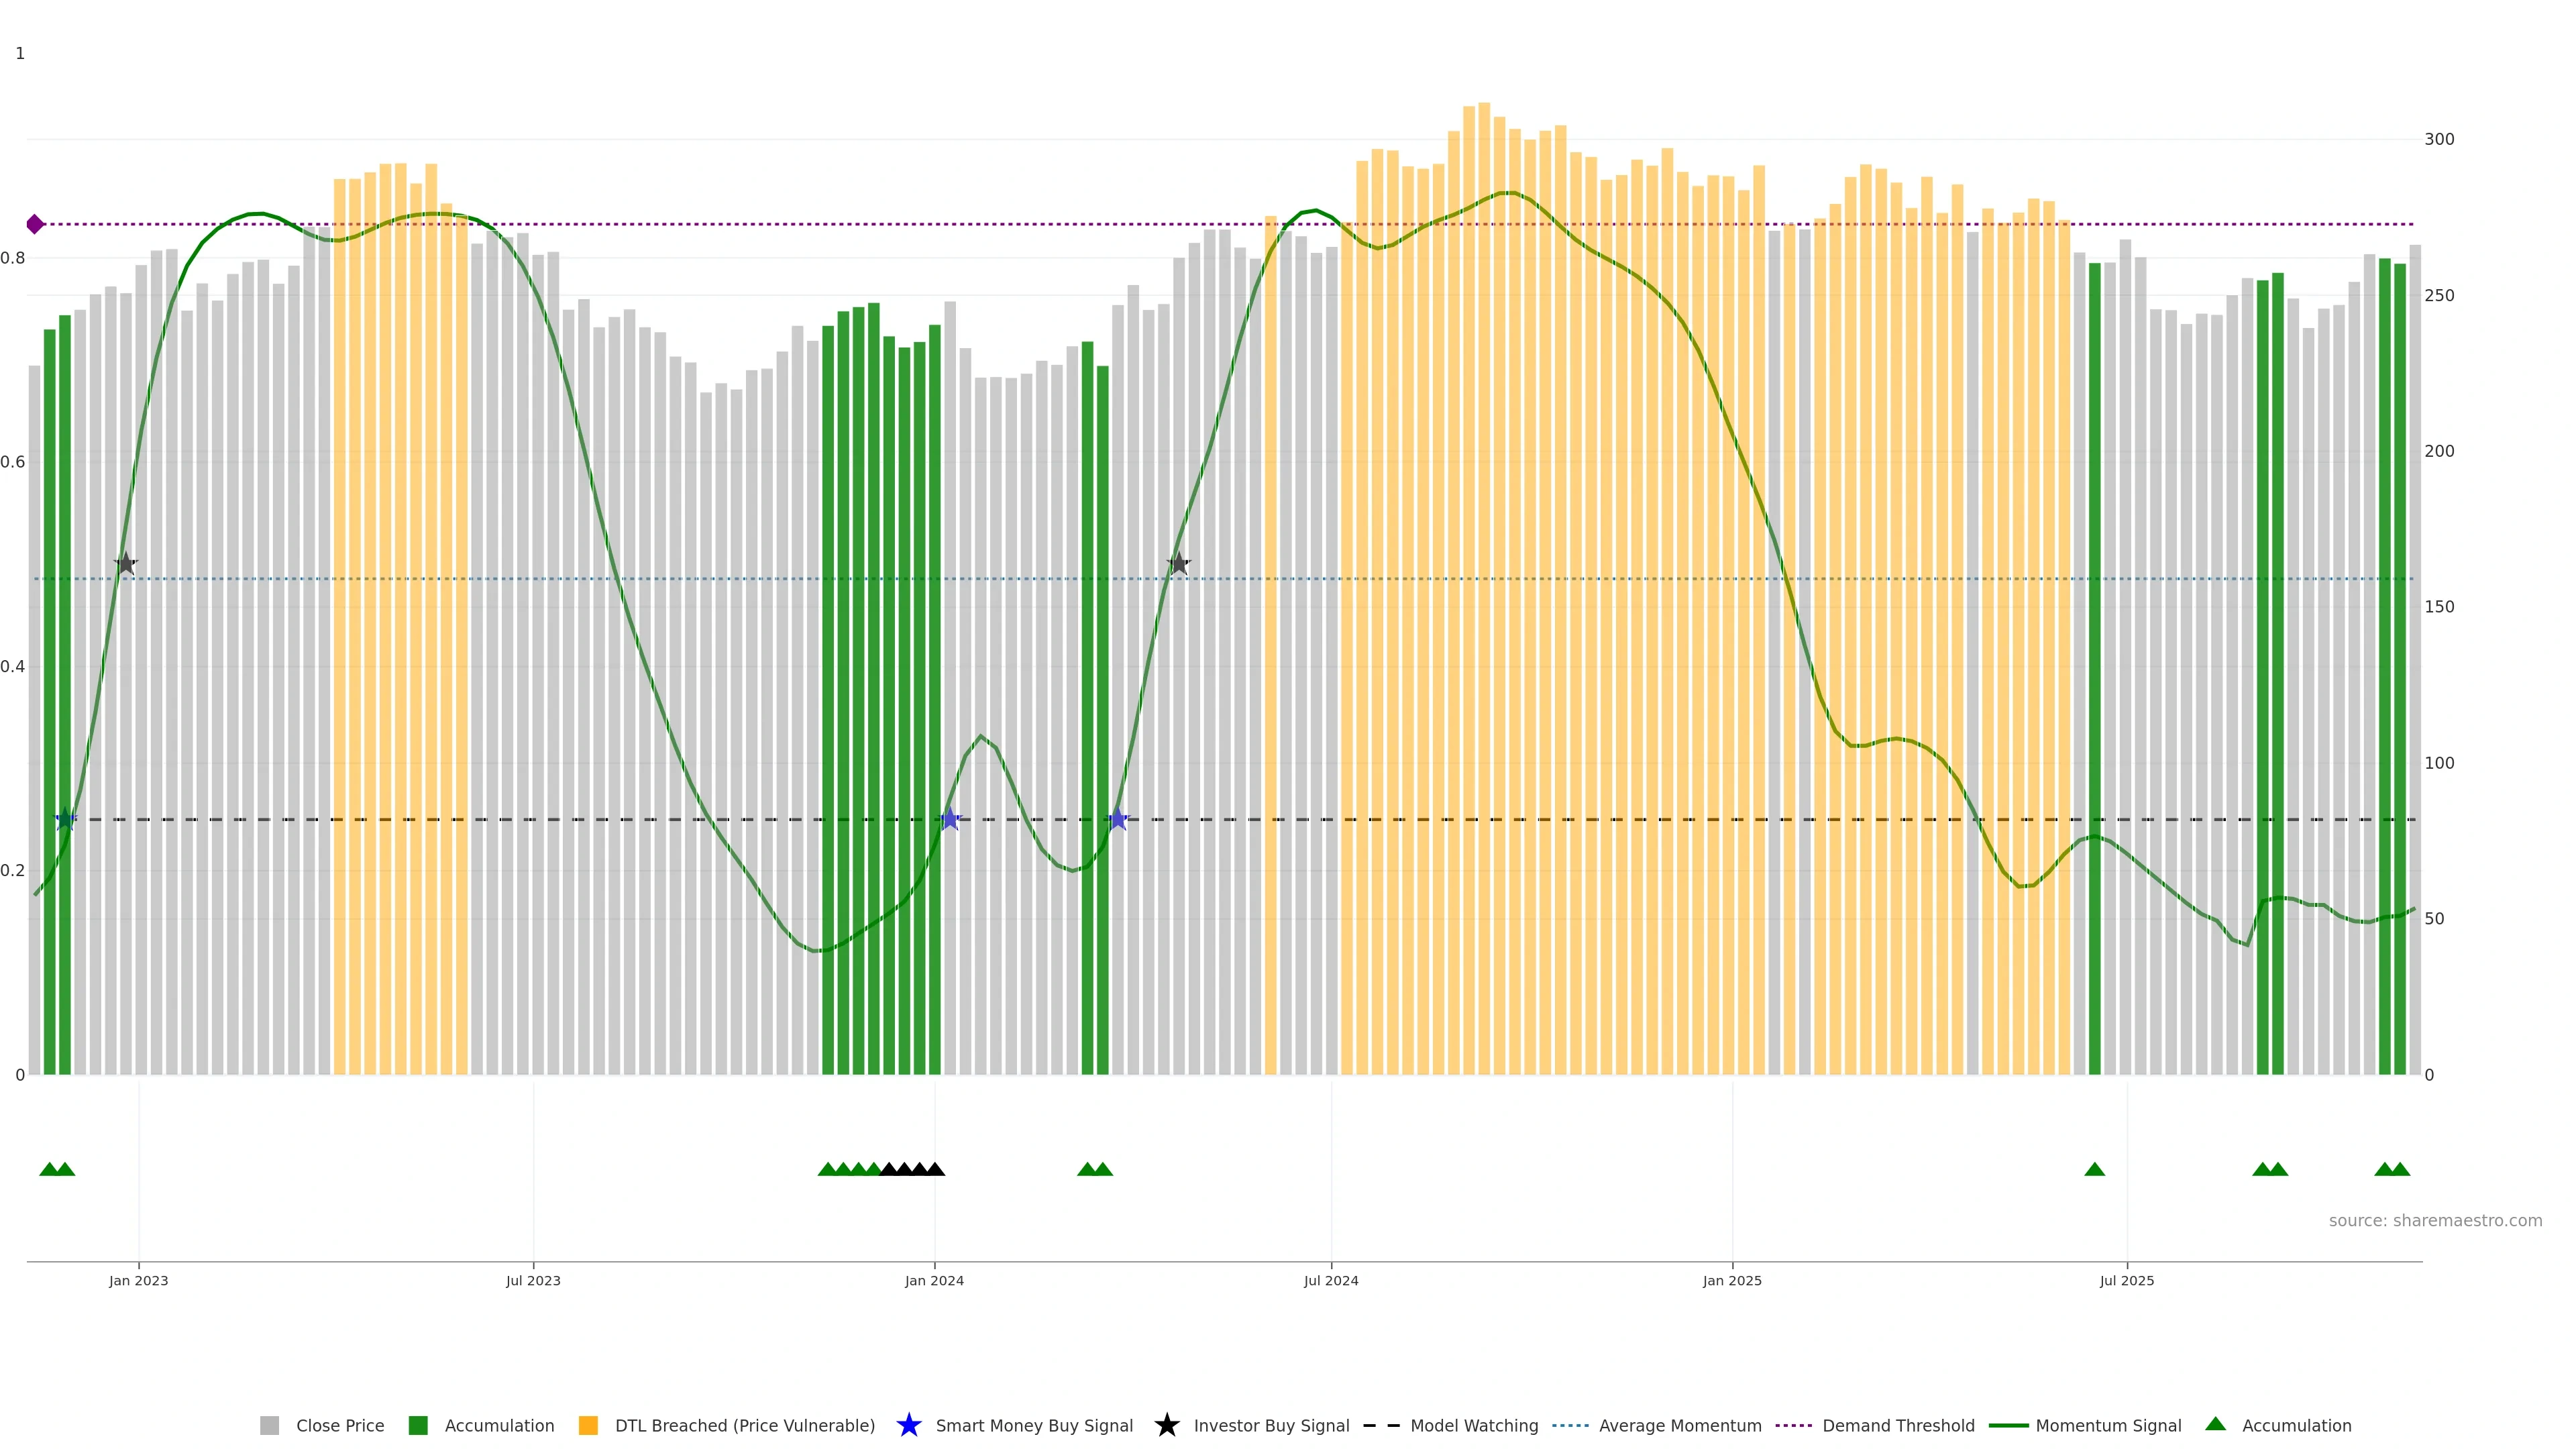The width and height of the screenshot is (2576, 1449).
Task: Click the Investor Buy Signal legend label
Action: point(1271,1425)
